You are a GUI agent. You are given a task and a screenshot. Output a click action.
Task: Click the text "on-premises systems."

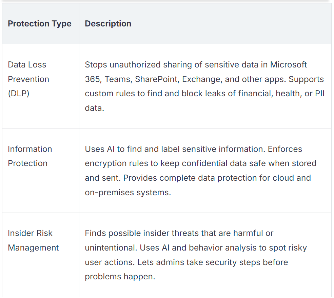click(128, 193)
